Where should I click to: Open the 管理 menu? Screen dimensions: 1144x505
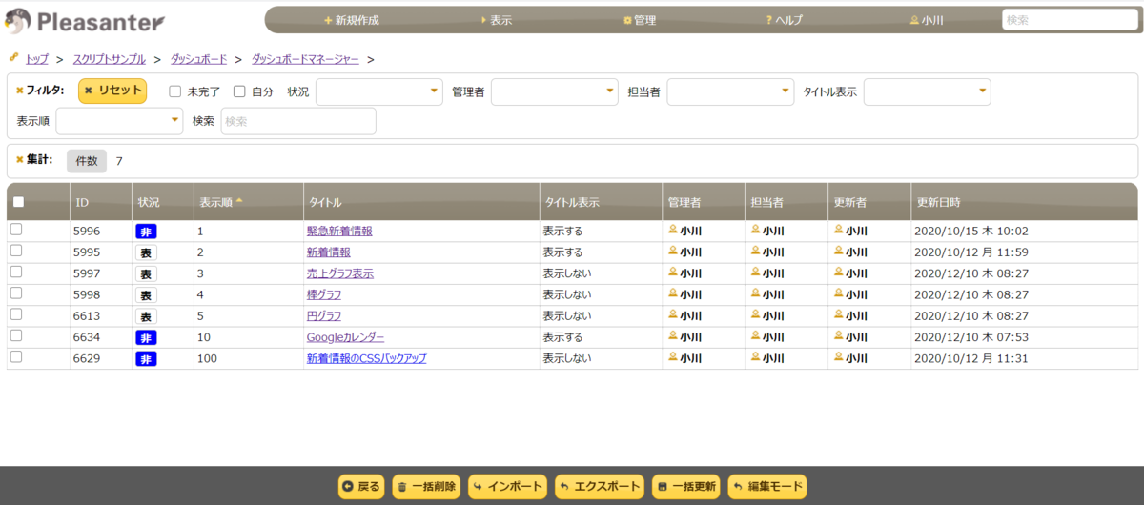640,20
